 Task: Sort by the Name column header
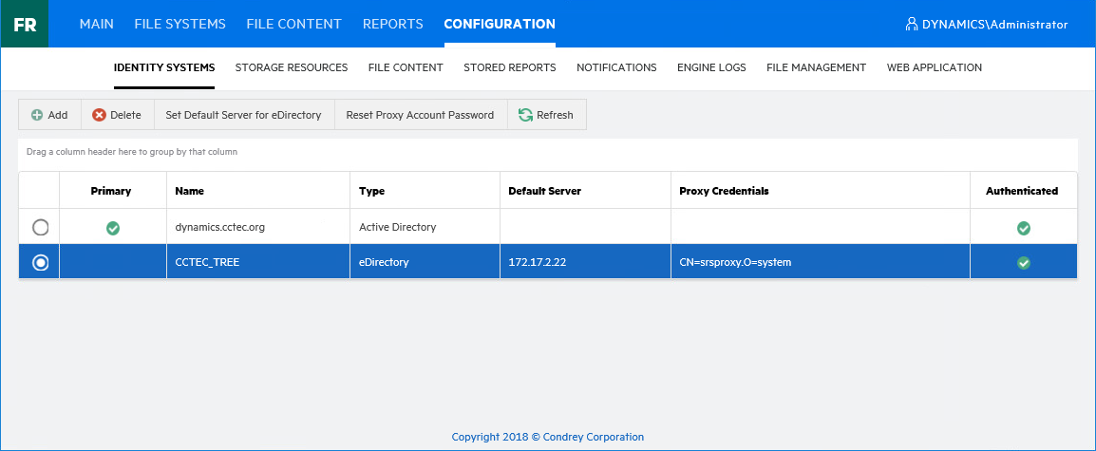pos(190,191)
